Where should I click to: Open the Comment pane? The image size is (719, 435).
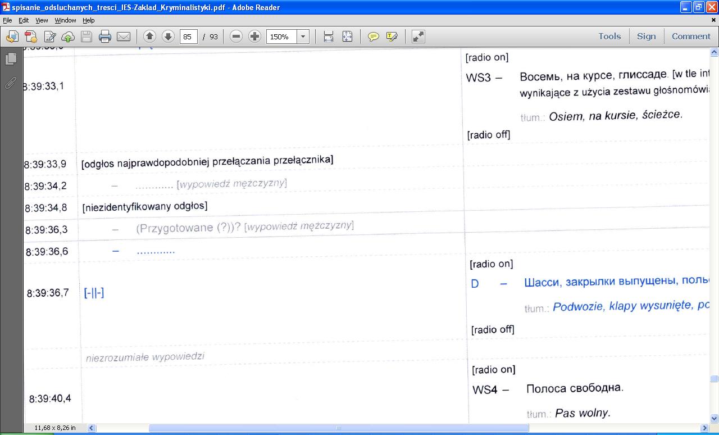(691, 36)
